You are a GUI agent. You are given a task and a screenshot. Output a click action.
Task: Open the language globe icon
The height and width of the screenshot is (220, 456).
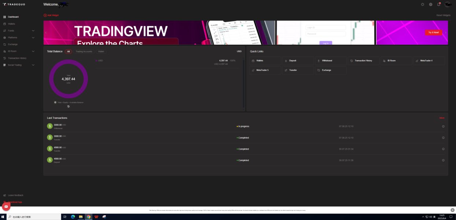tap(431, 4)
